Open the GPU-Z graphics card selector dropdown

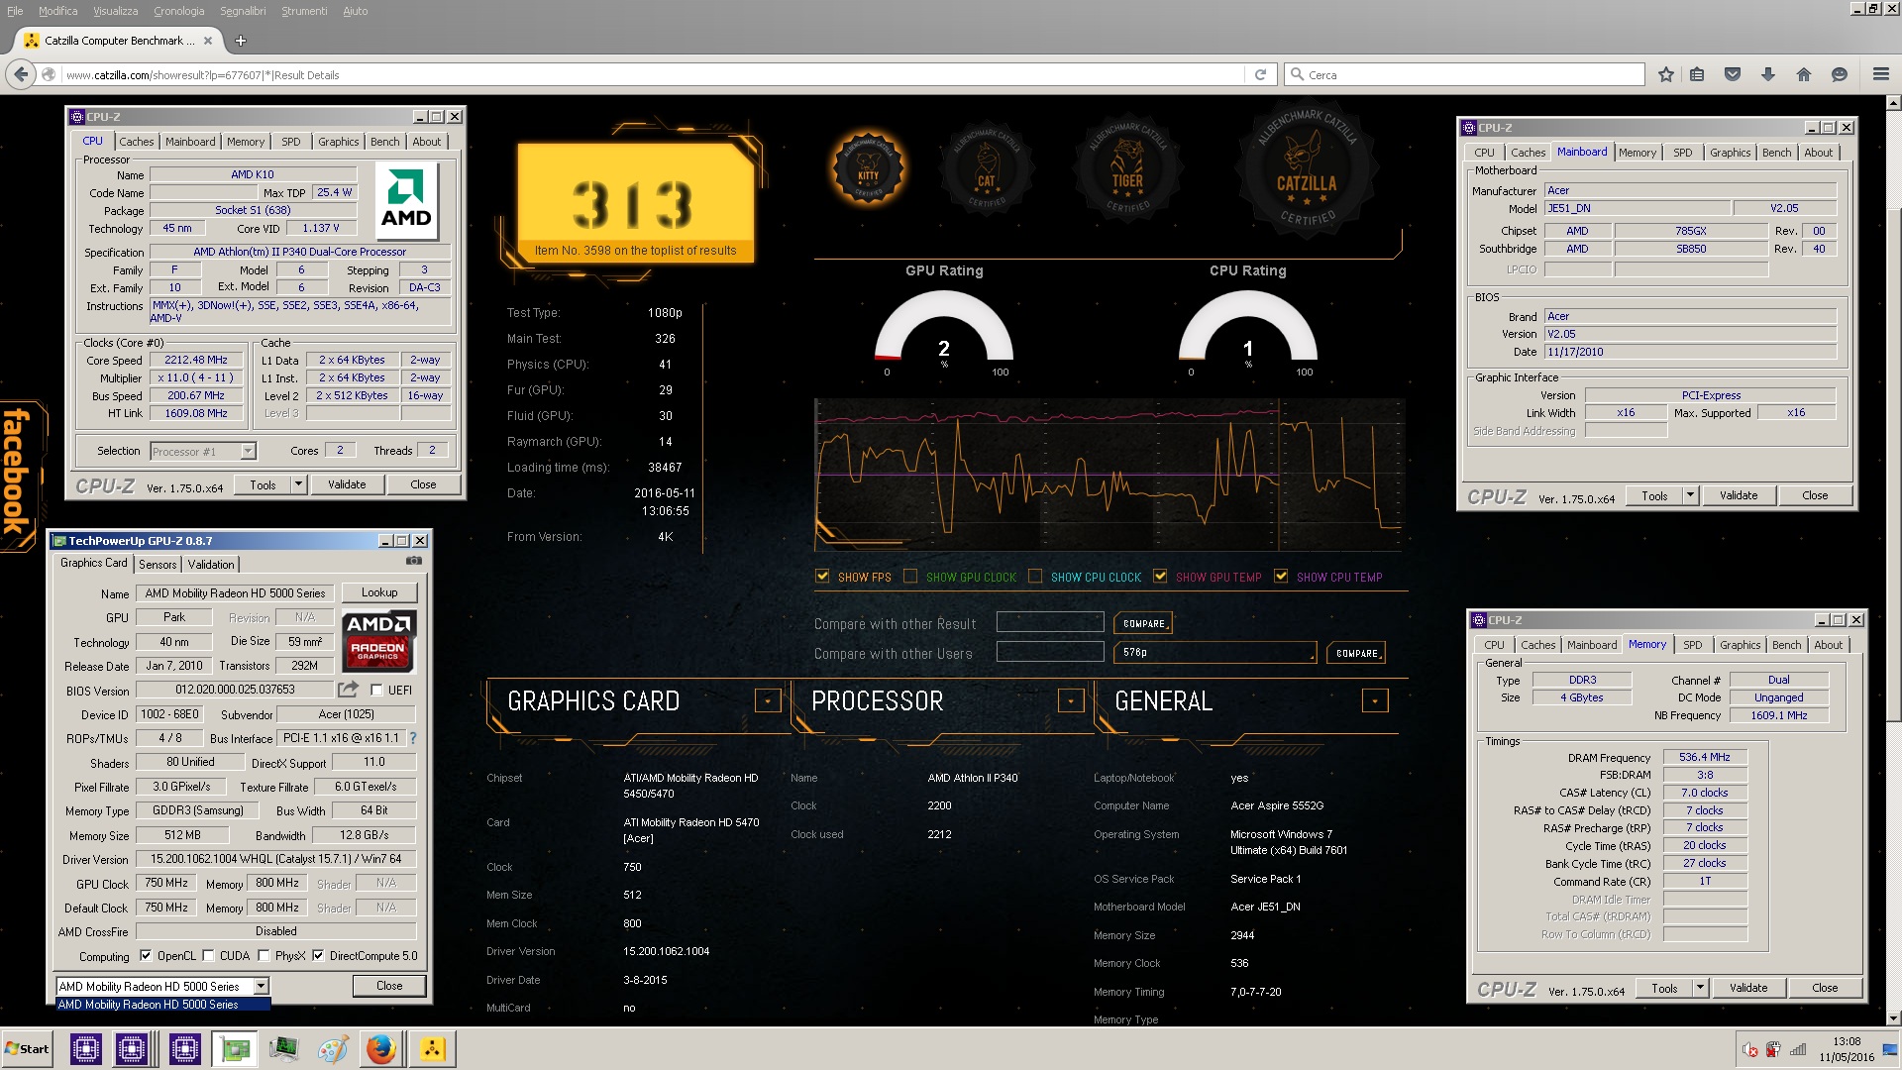262,987
